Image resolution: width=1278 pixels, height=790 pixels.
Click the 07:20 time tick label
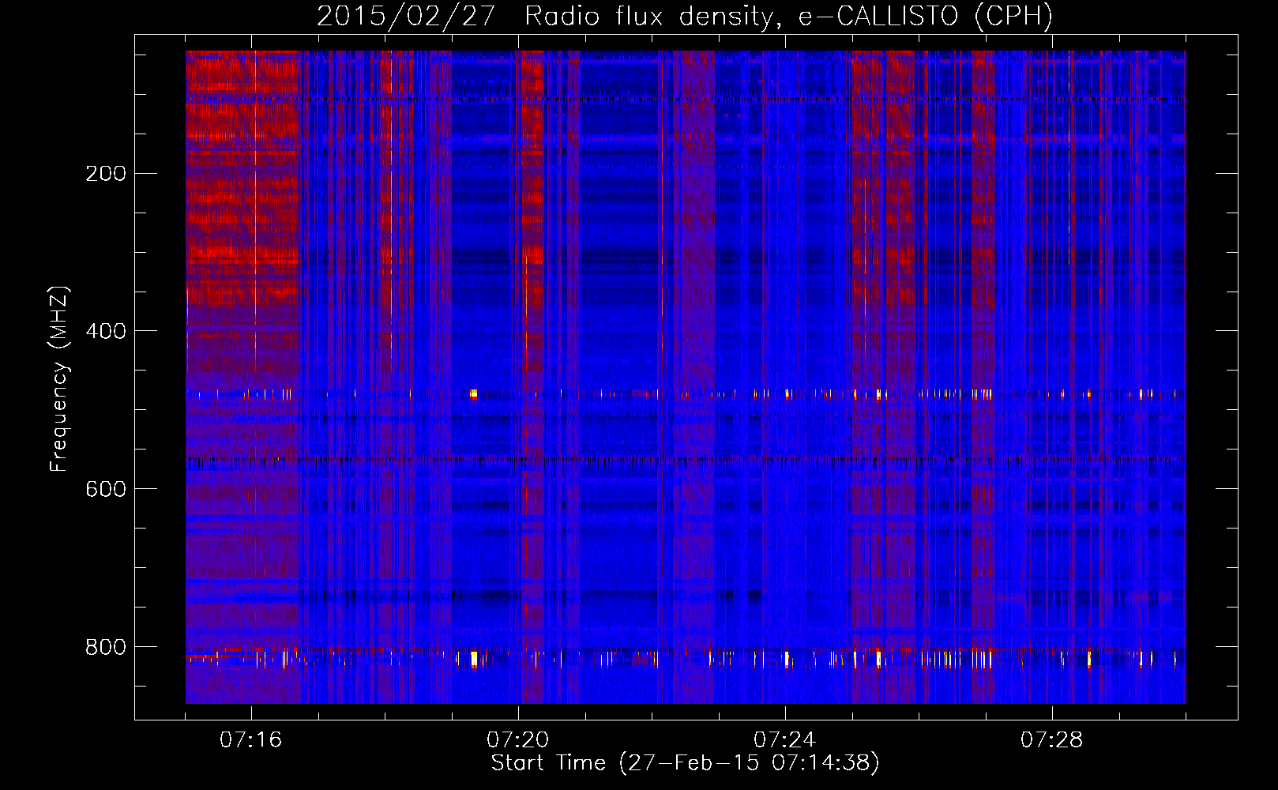point(518,740)
